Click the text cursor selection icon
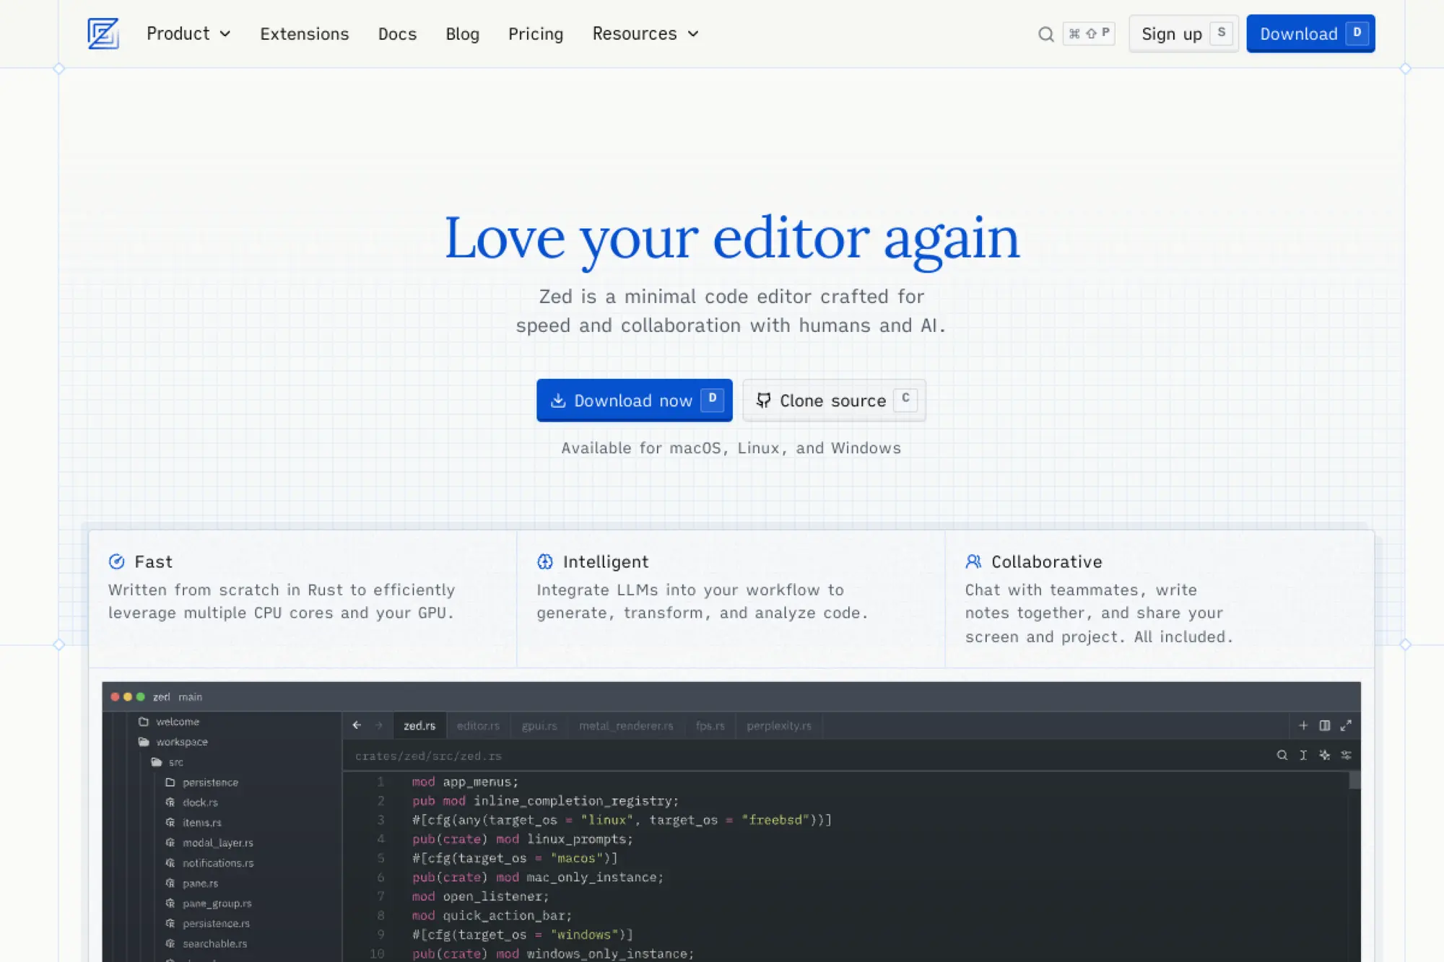This screenshot has height=962, width=1444. [x=1303, y=755]
